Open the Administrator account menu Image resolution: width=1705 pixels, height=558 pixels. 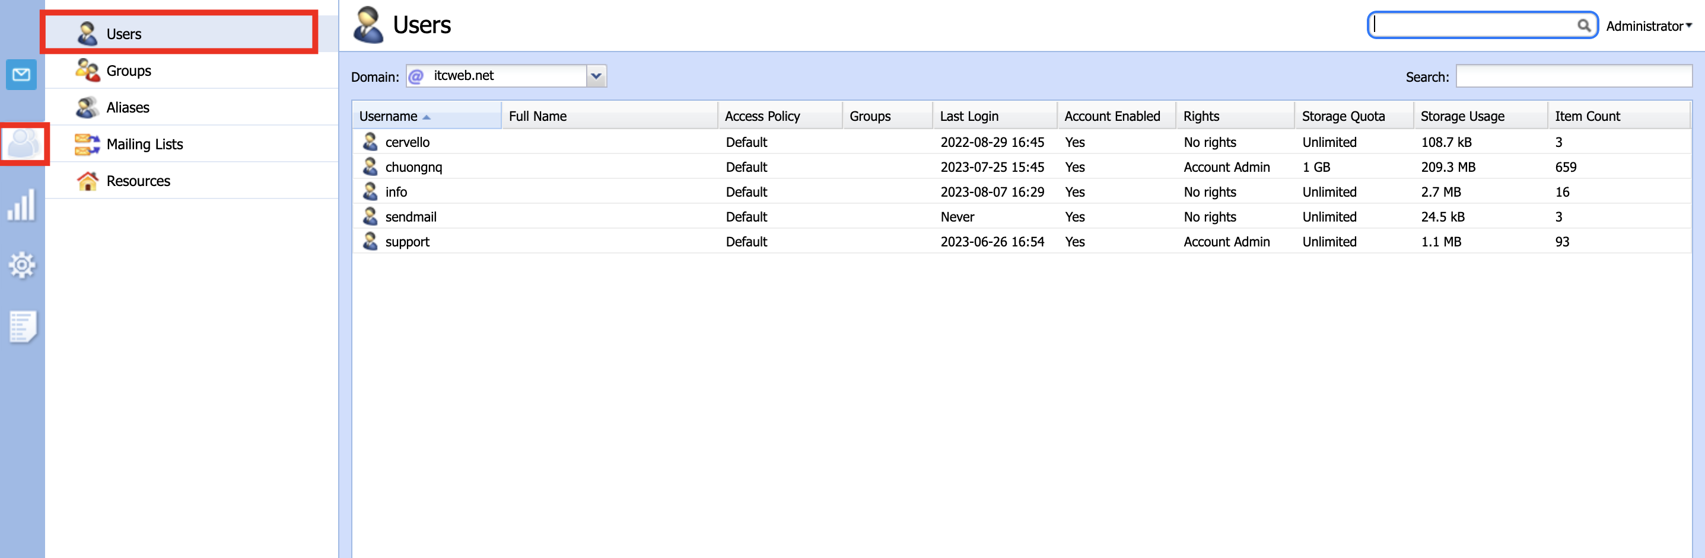pyautogui.click(x=1648, y=27)
